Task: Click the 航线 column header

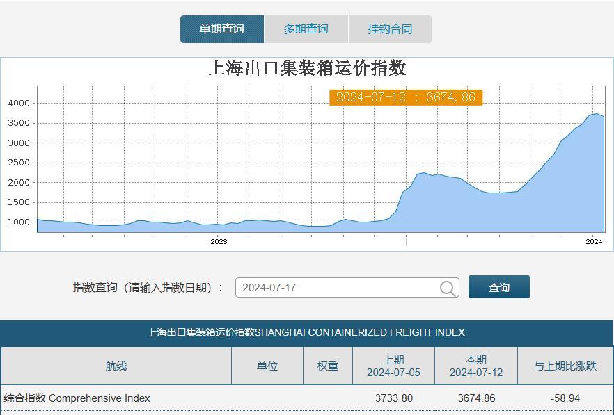Action: click(x=116, y=364)
